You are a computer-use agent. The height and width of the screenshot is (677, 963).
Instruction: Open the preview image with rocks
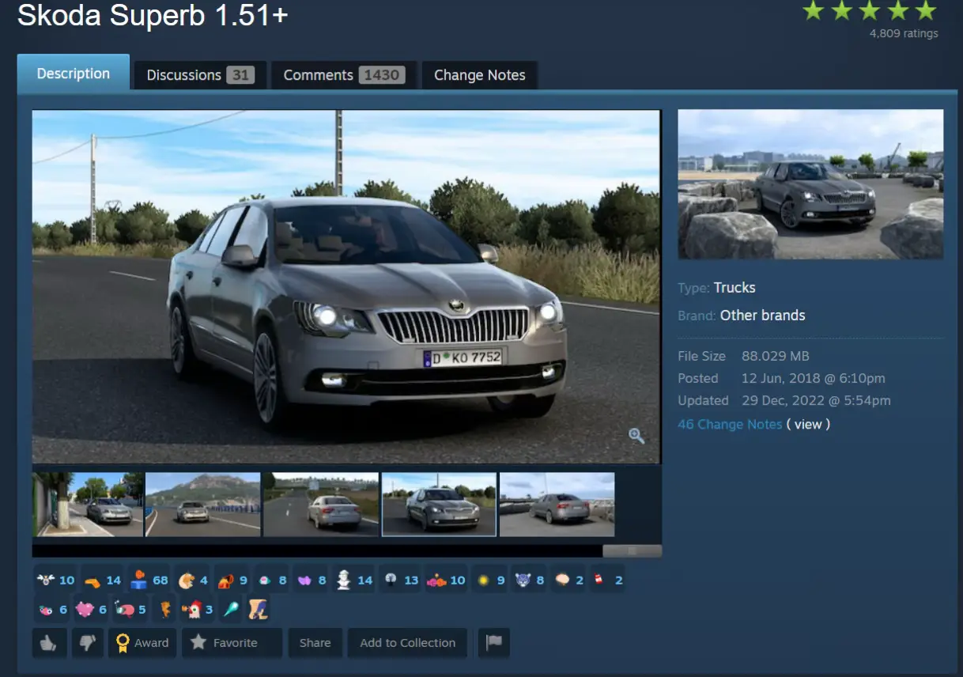click(810, 184)
